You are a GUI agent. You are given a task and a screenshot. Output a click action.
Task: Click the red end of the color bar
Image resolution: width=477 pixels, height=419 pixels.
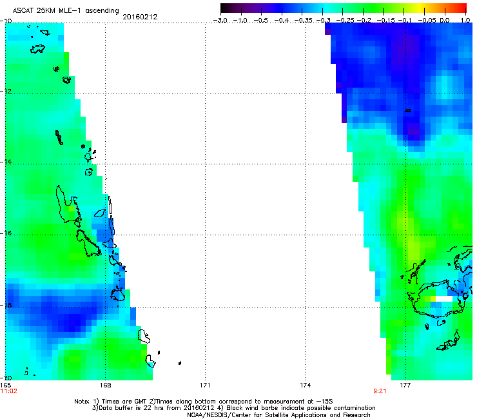pos(462,8)
